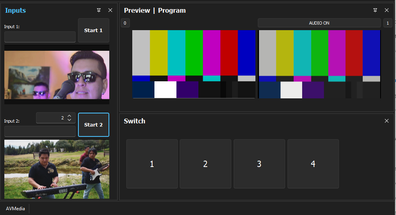Focus the Input 2 source text field
This screenshot has height=215, width=396.
point(40,131)
